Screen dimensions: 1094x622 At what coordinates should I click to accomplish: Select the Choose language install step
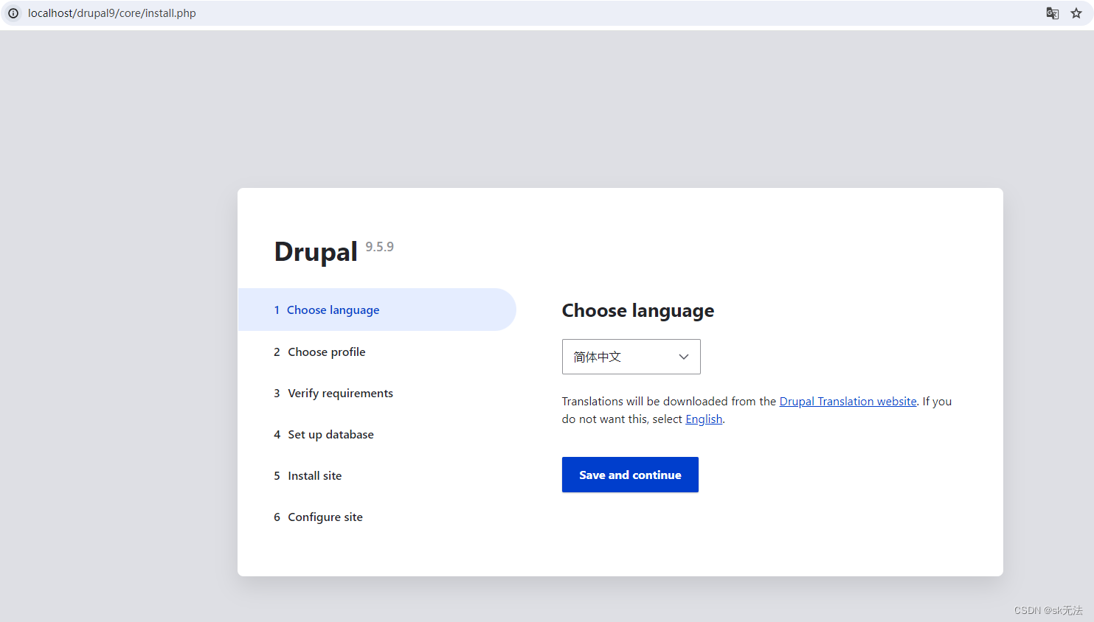pyautogui.click(x=377, y=310)
